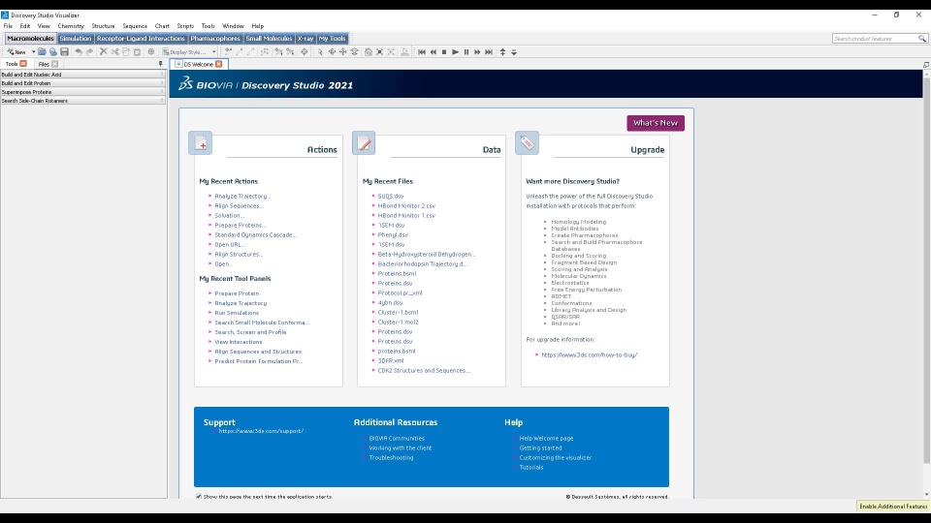Click the search magnifier icon

[x=922, y=39]
